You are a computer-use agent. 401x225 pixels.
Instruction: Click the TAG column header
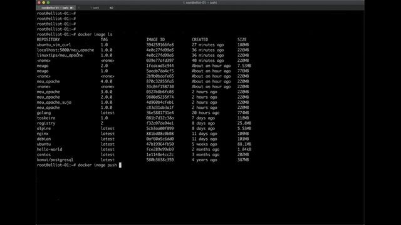[104, 39]
